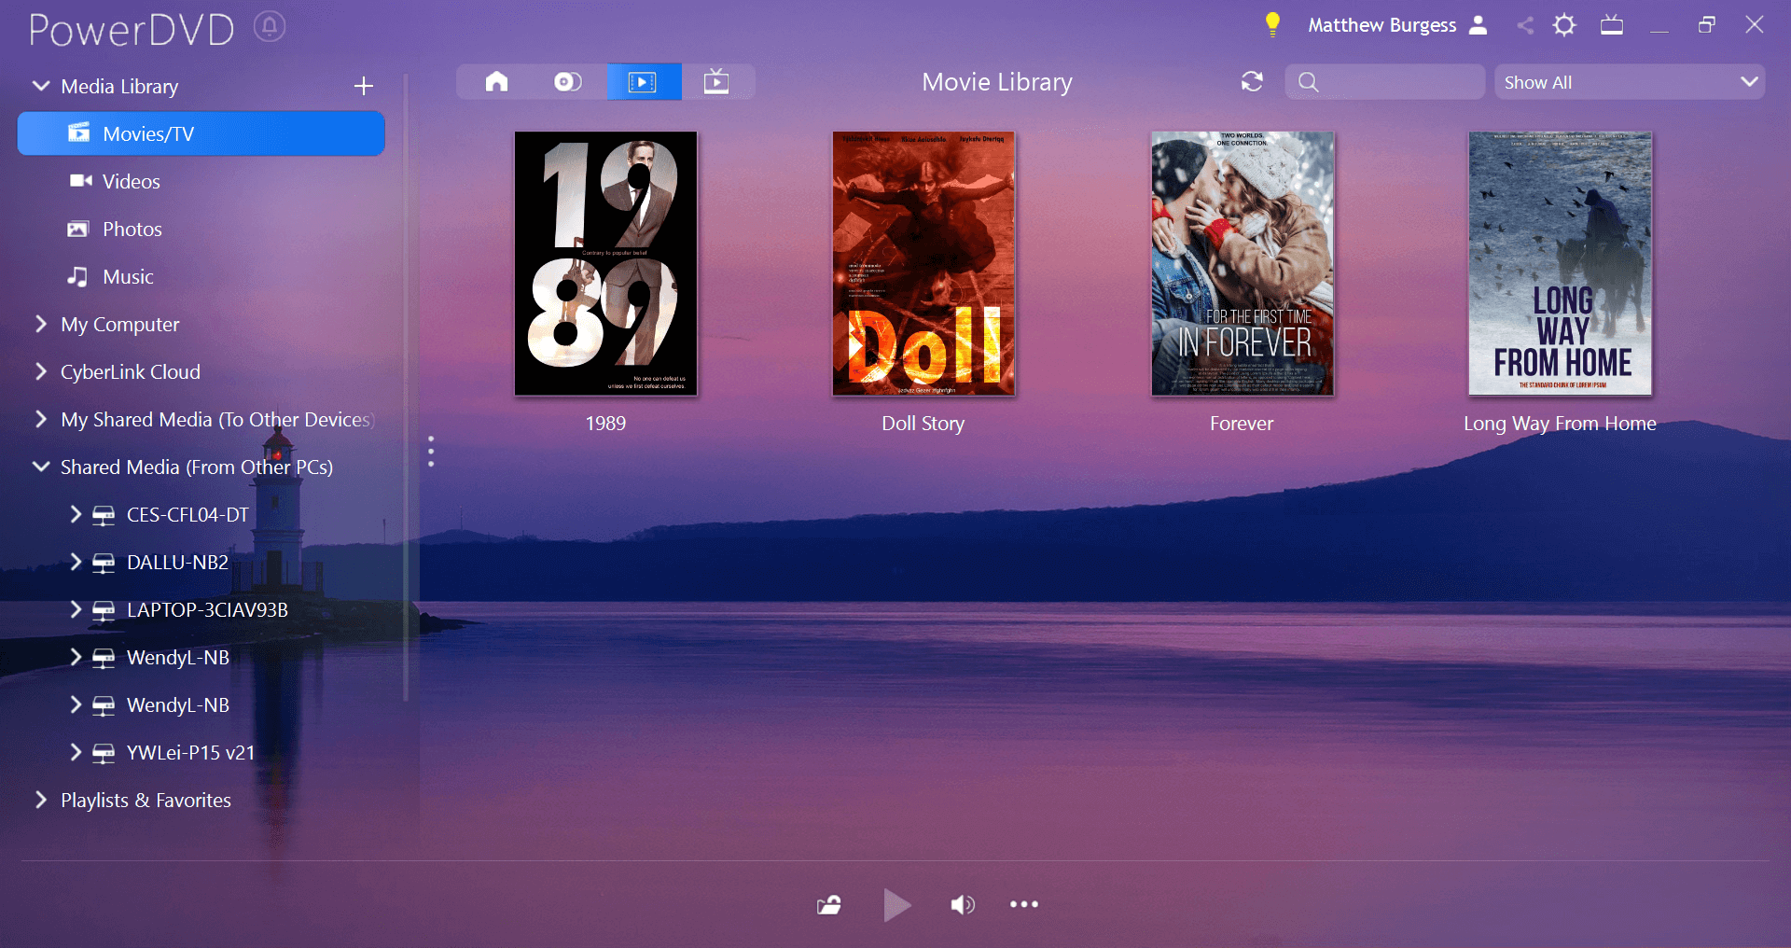Open the TV shows tab
Viewport: 1791px width, 948px height.
point(716,82)
